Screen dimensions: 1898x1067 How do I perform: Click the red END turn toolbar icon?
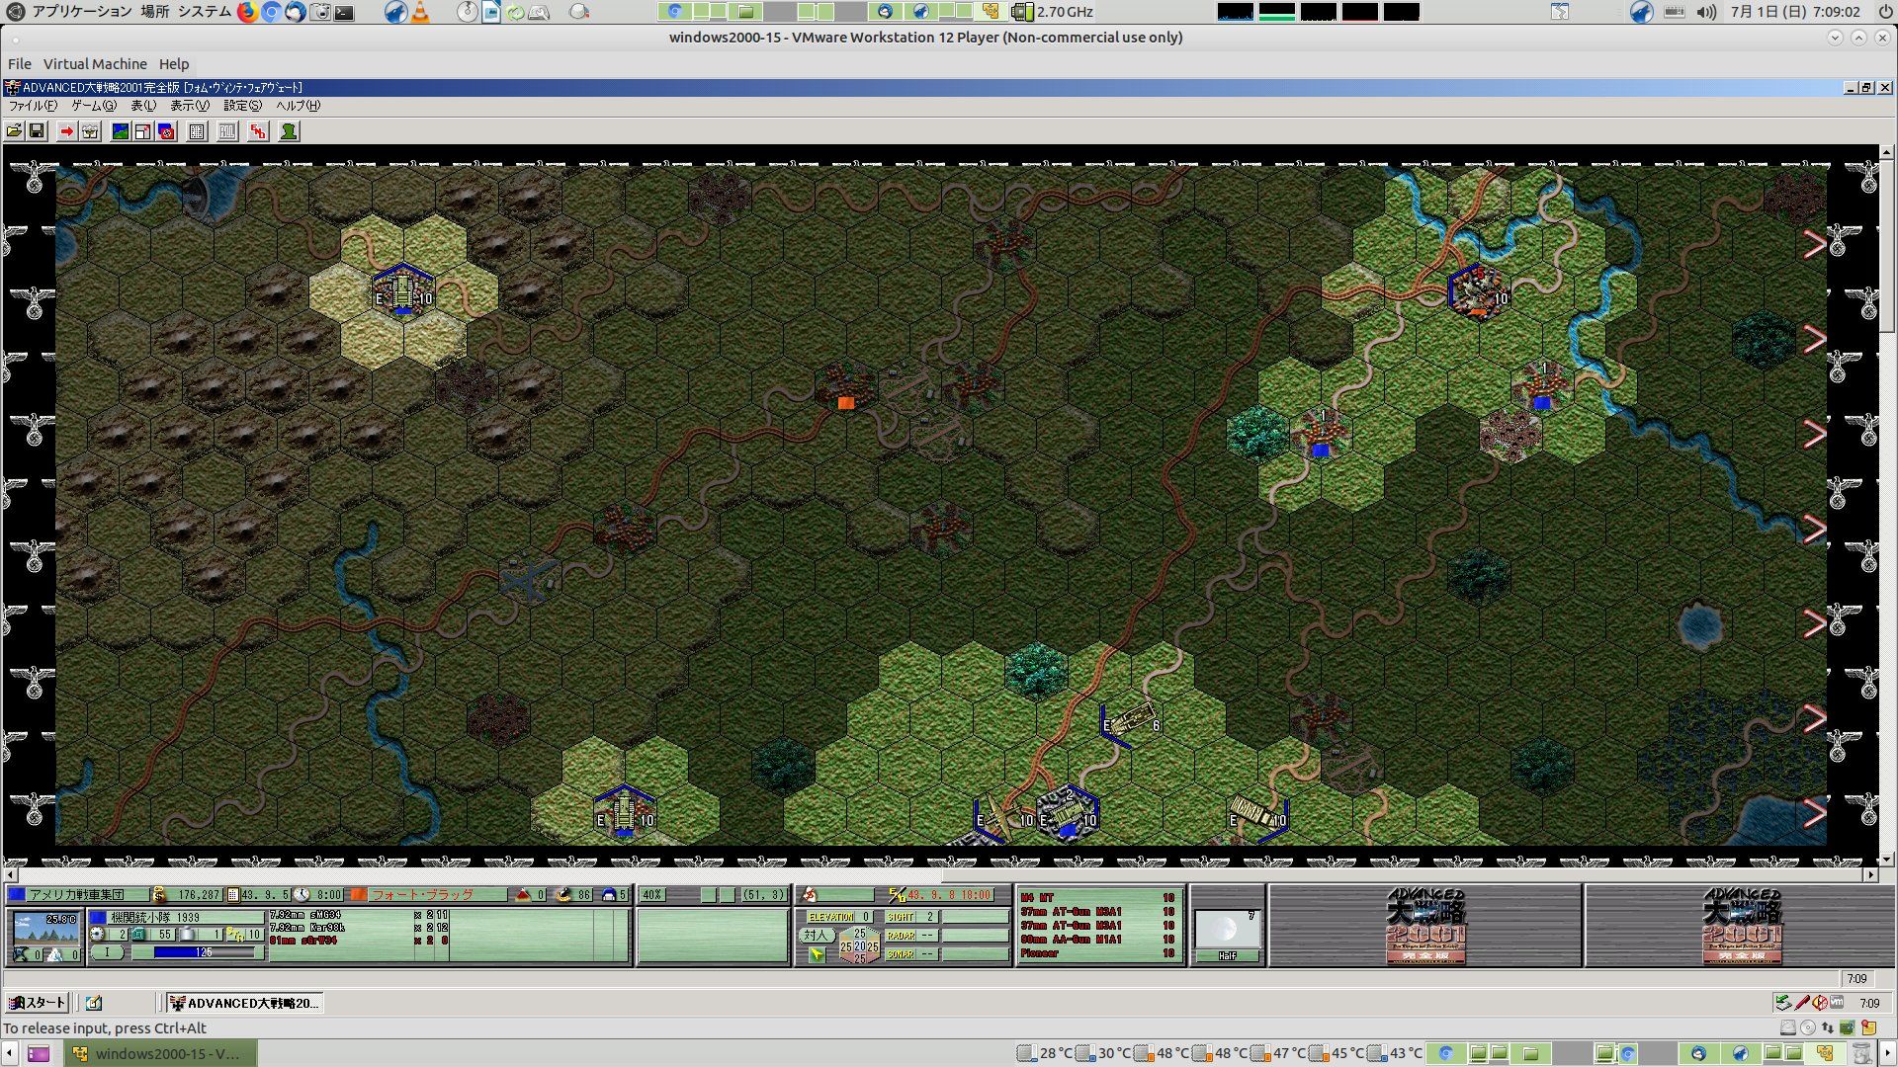click(x=258, y=131)
